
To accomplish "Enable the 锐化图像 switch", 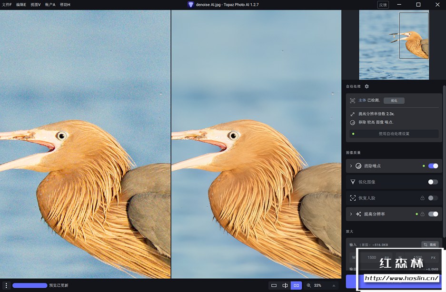I will click(x=433, y=182).
